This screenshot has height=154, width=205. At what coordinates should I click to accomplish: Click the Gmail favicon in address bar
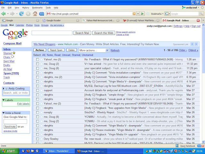[49, 13]
